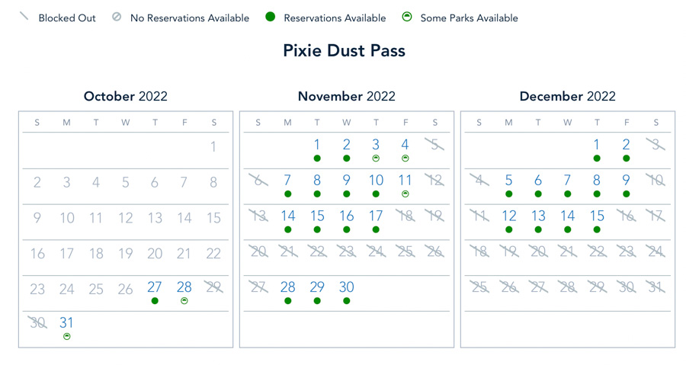This screenshot has height=365, width=686.
Task: Click the Pixie Dust Pass heading
Action: (344, 51)
